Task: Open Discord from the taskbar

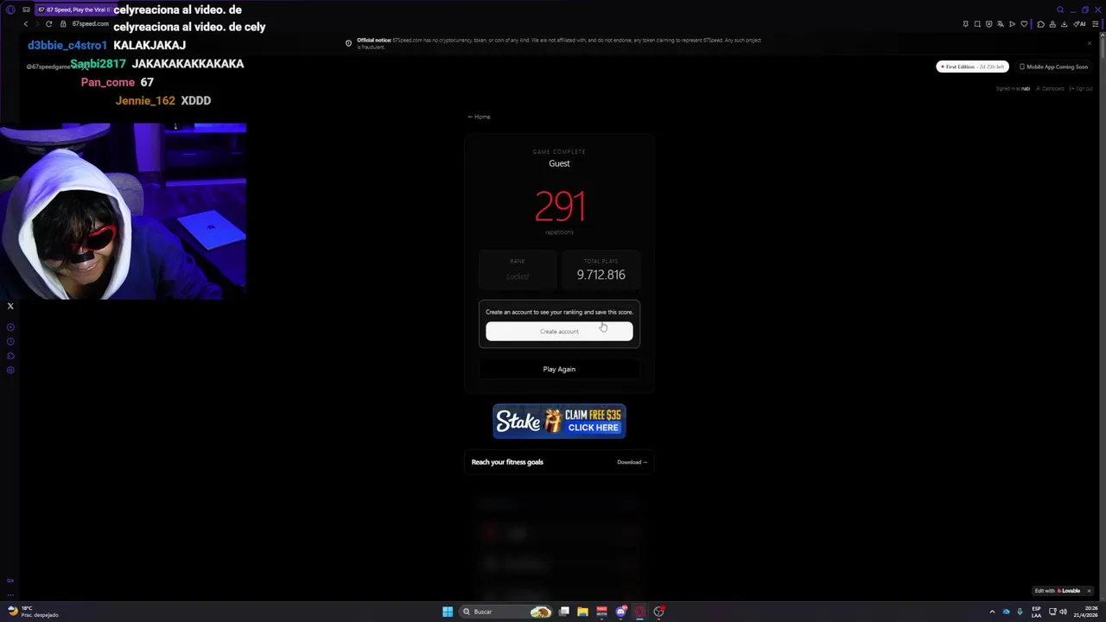Action: tap(621, 612)
